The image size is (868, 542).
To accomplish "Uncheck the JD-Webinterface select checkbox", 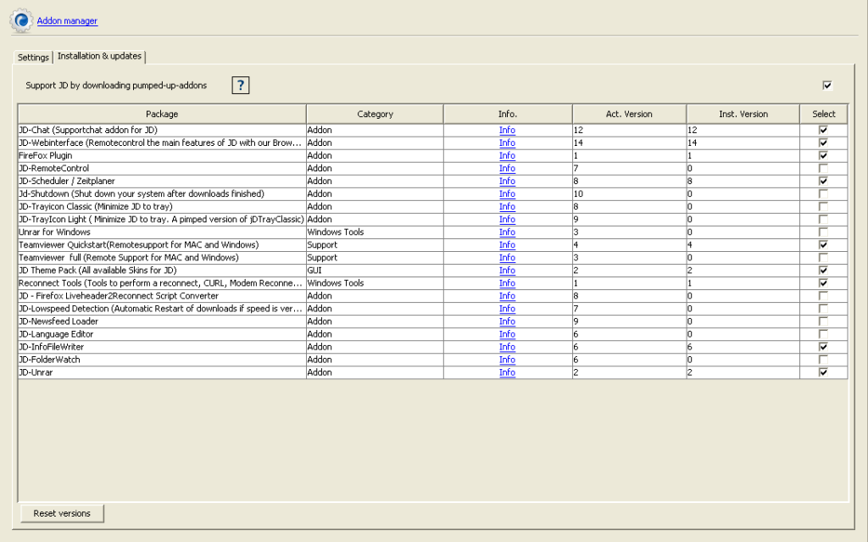I will coord(823,143).
